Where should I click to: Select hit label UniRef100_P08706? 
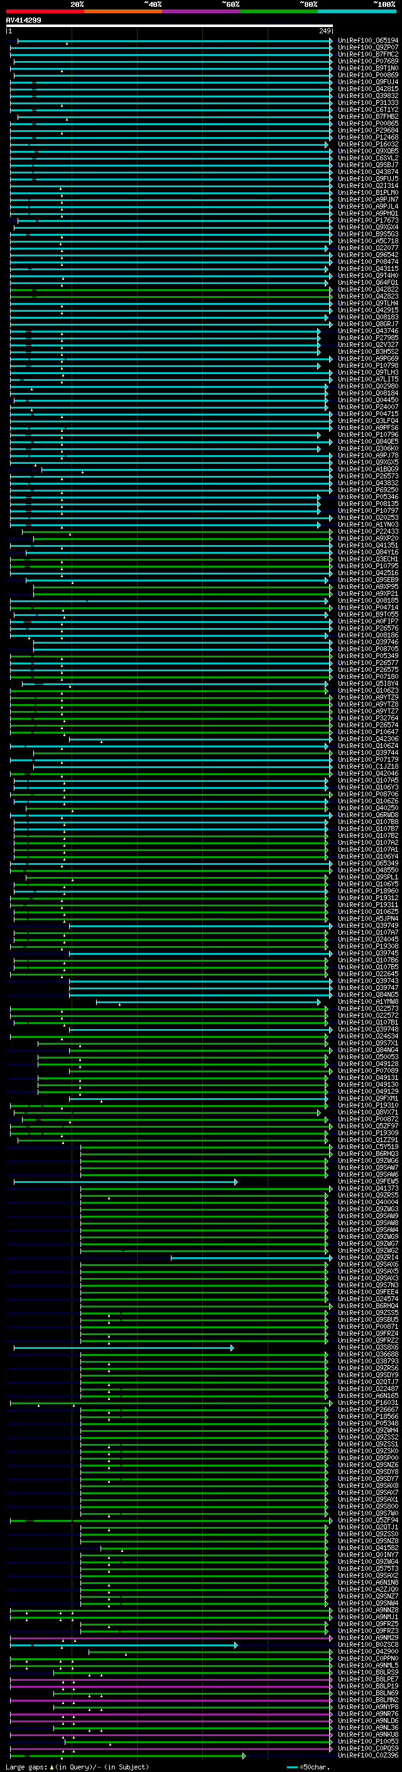click(x=368, y=795)
